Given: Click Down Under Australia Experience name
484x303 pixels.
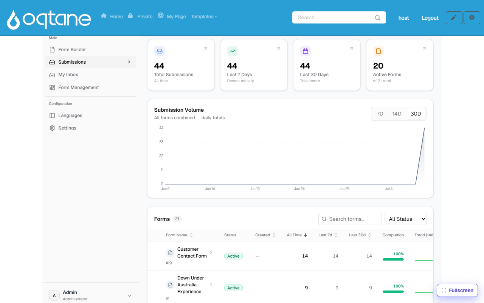Looking at the screenshot, I should (191, 285).
